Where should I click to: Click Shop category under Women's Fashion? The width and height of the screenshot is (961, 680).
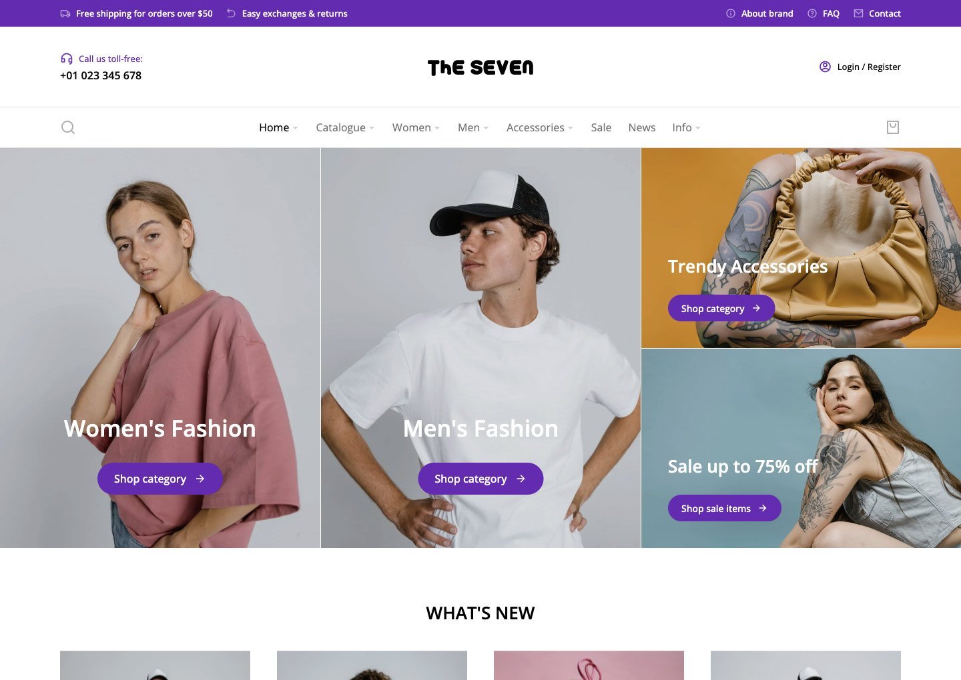(x=160, y=479)
